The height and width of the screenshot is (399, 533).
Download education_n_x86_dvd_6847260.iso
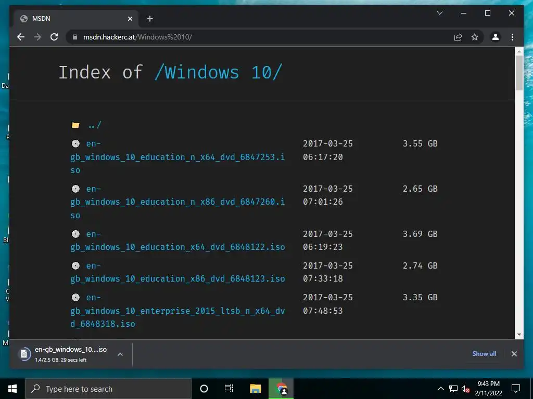(x=177, y=202)
